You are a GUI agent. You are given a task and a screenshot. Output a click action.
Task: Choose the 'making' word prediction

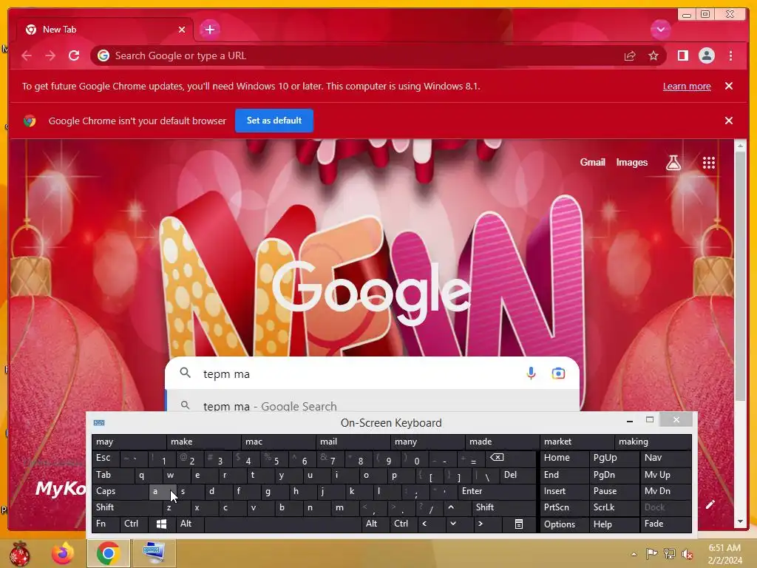coord(653,442)
